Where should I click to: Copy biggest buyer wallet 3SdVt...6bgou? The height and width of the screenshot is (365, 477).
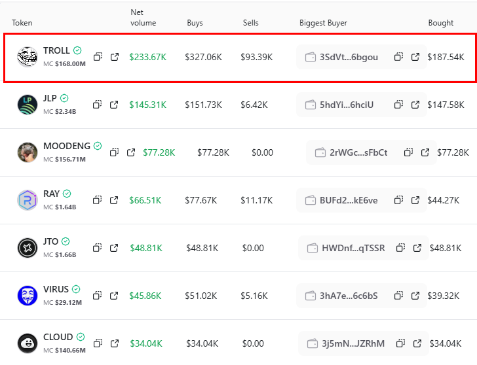tap(398, 57)
